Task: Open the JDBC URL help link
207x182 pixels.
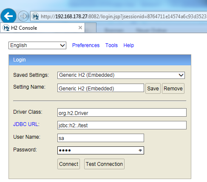Action: [x=26, y=124]
